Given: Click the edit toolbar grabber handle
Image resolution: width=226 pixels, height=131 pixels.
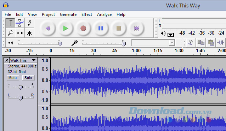Looking at the screenshot, I should click(x=184, y=43).
